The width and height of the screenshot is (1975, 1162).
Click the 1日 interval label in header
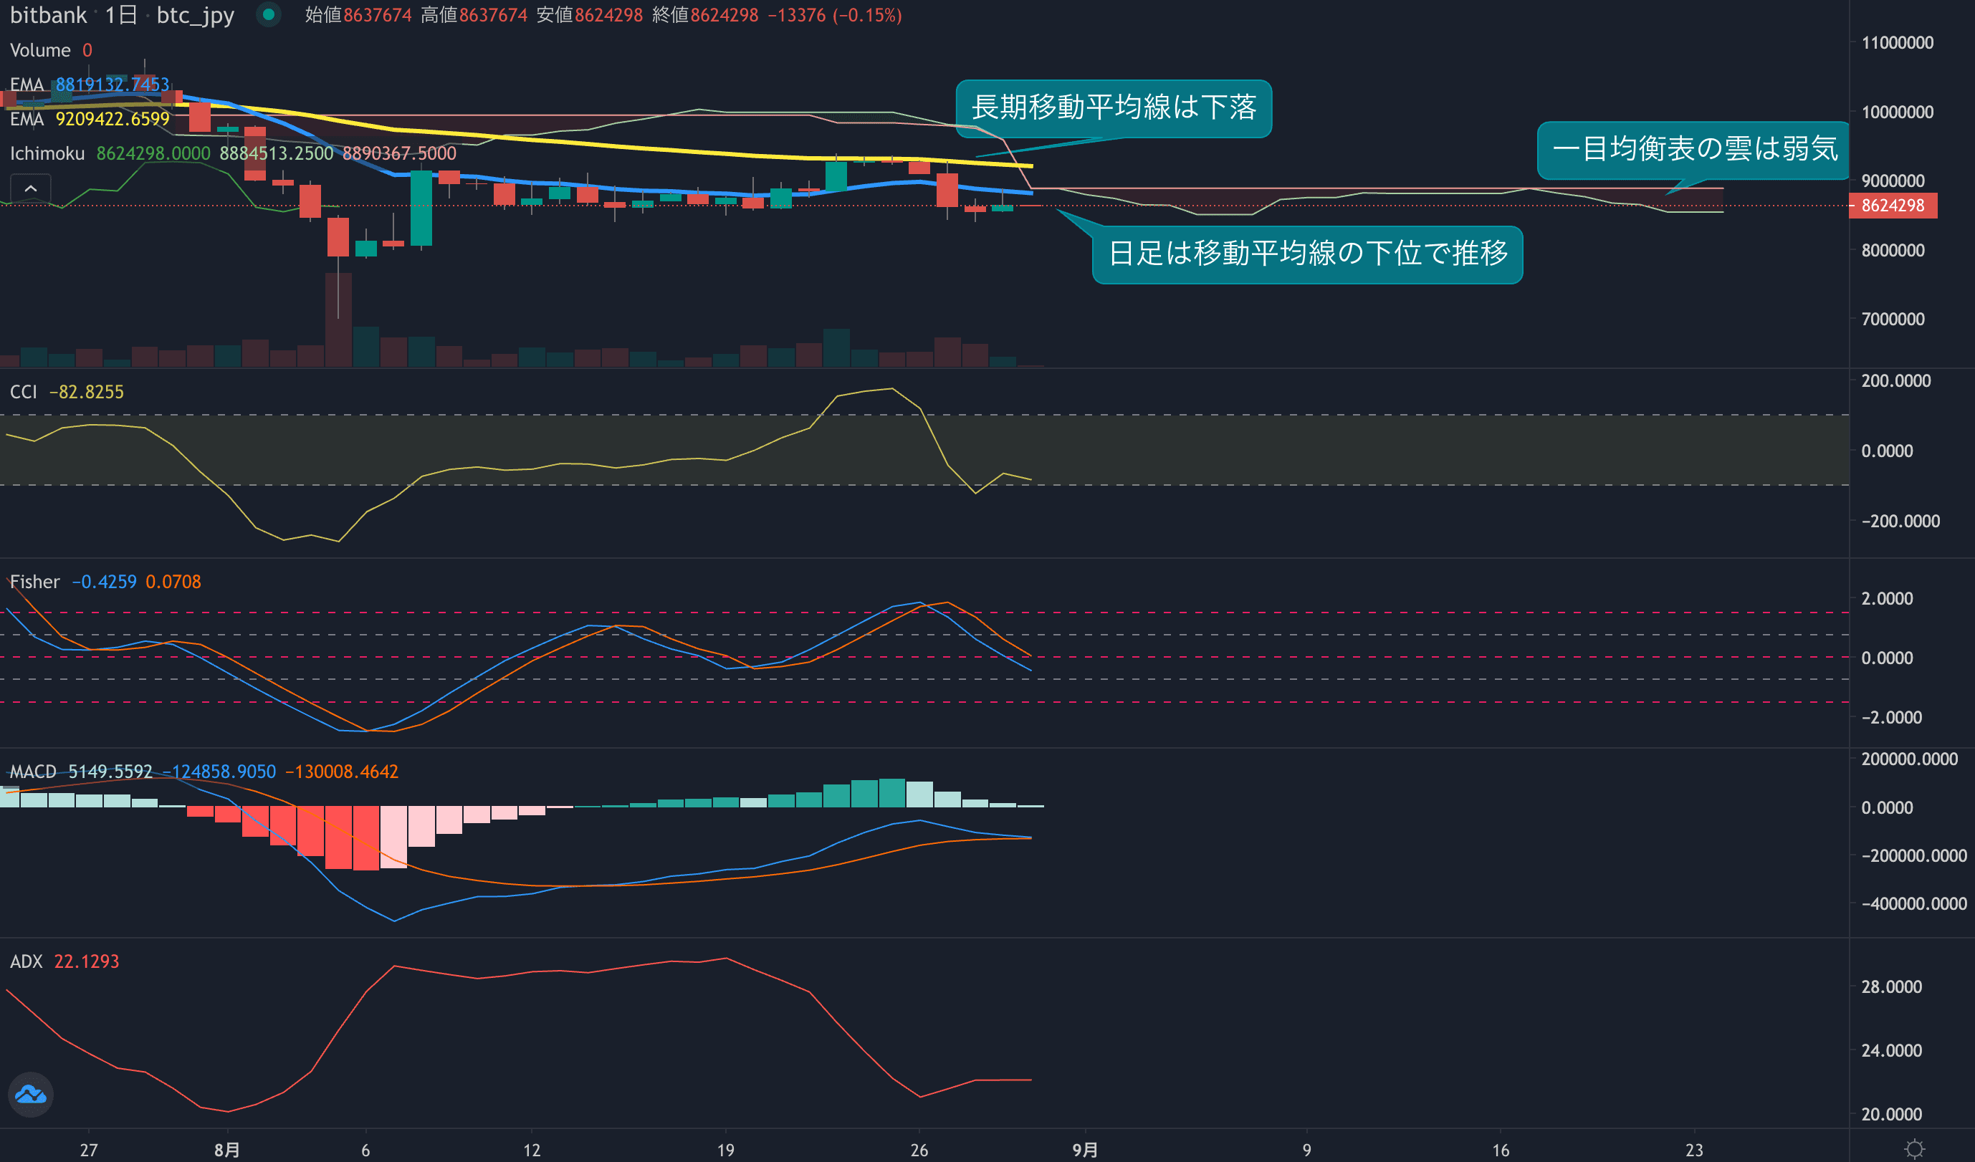pyautogui.click(x=122, y=15)
